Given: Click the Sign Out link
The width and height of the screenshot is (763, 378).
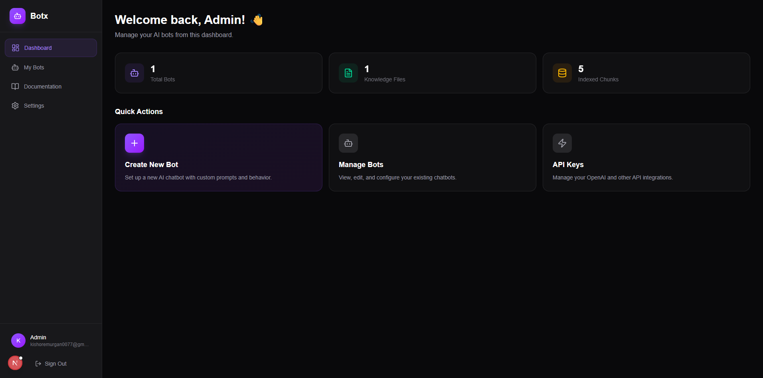Looking at the screenshot, I should point(55,363).
